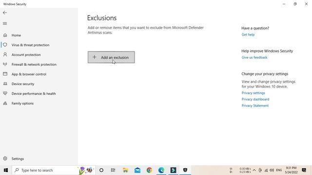Click the Exclusions heading
The height and width of the screenshot is (175, 312).
(x=102, y=18)
